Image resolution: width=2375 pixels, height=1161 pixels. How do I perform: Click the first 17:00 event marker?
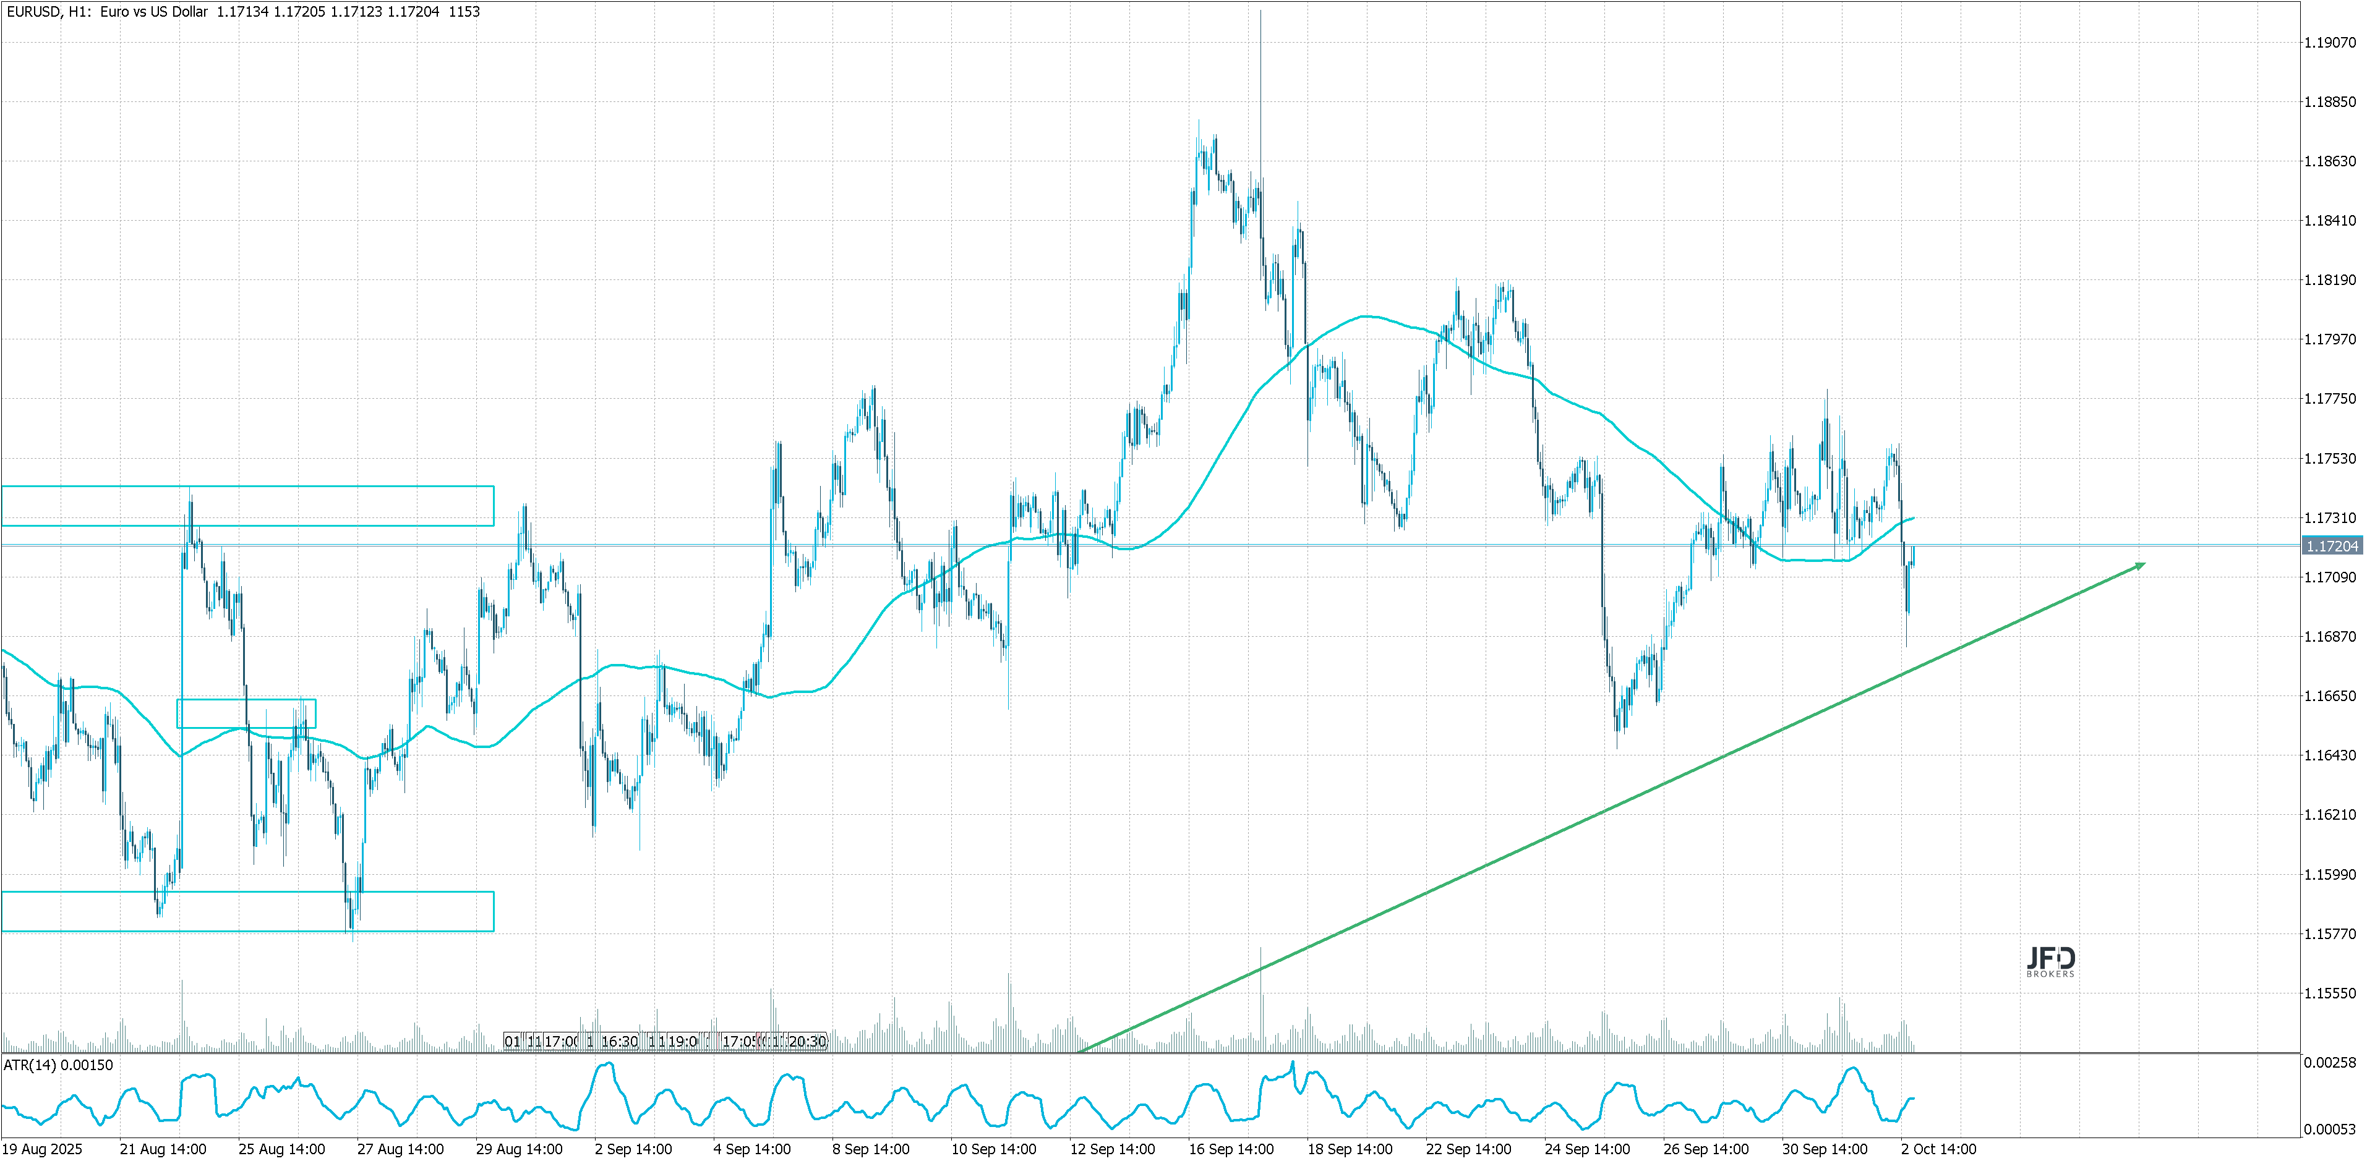point(560,1041)
